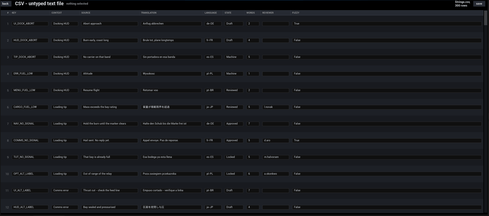Focus the translation 'Anflug abbrechen'
The height and width of the screenshot is (216, 489).
[x=171, y=24]
